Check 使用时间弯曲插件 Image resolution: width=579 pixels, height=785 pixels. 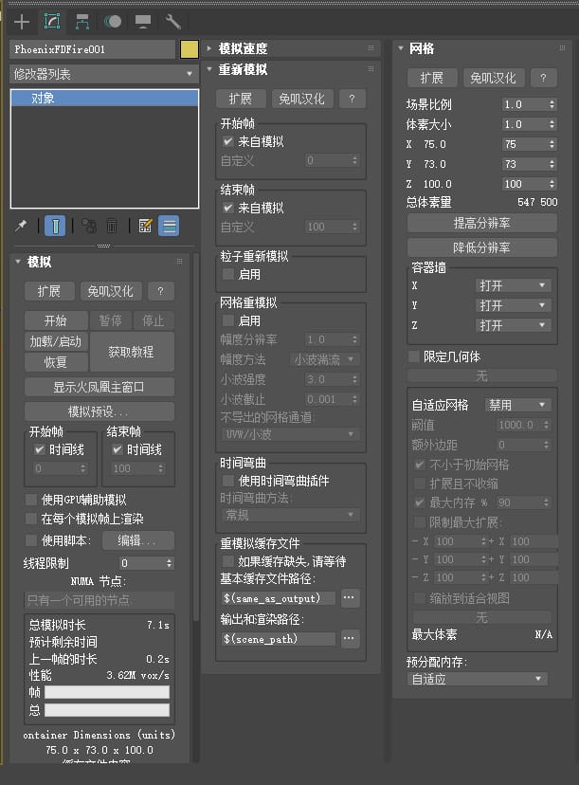227,481
